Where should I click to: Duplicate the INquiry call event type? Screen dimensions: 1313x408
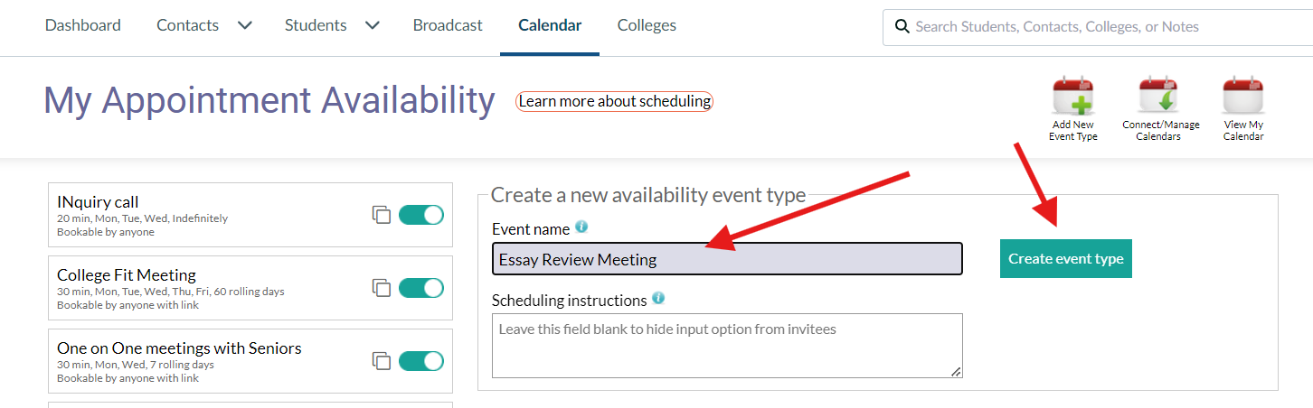click(382, 215)
